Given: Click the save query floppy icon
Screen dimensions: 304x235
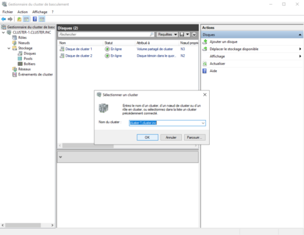Looking at the screenshot, I should click(x=182, y=35).
